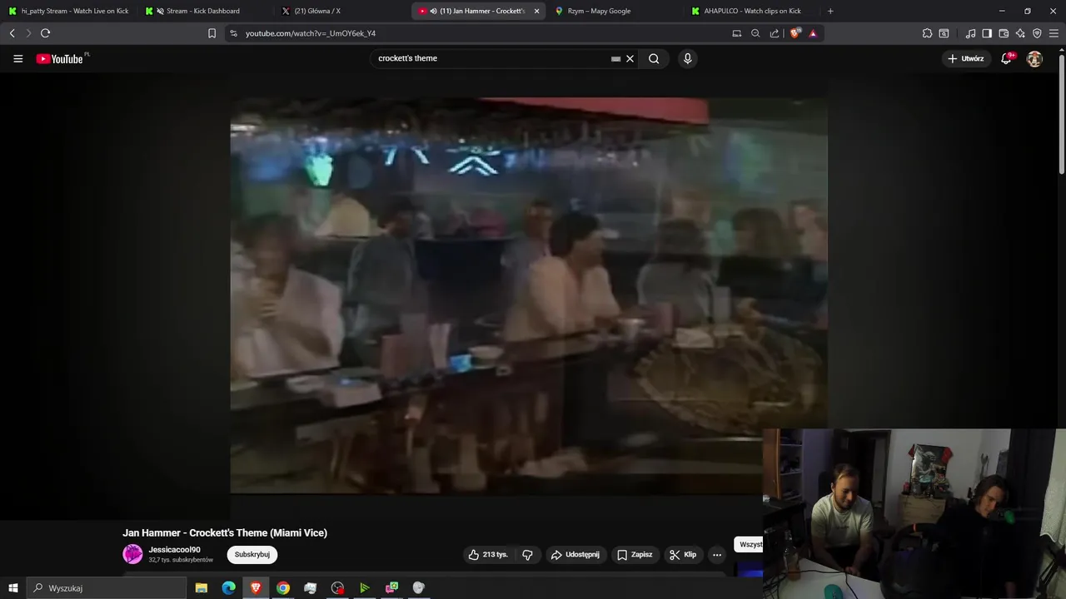This screenshot has height=599, width=1066.
Task: Open Leo AI sparkle icon
Action: 1020,33
